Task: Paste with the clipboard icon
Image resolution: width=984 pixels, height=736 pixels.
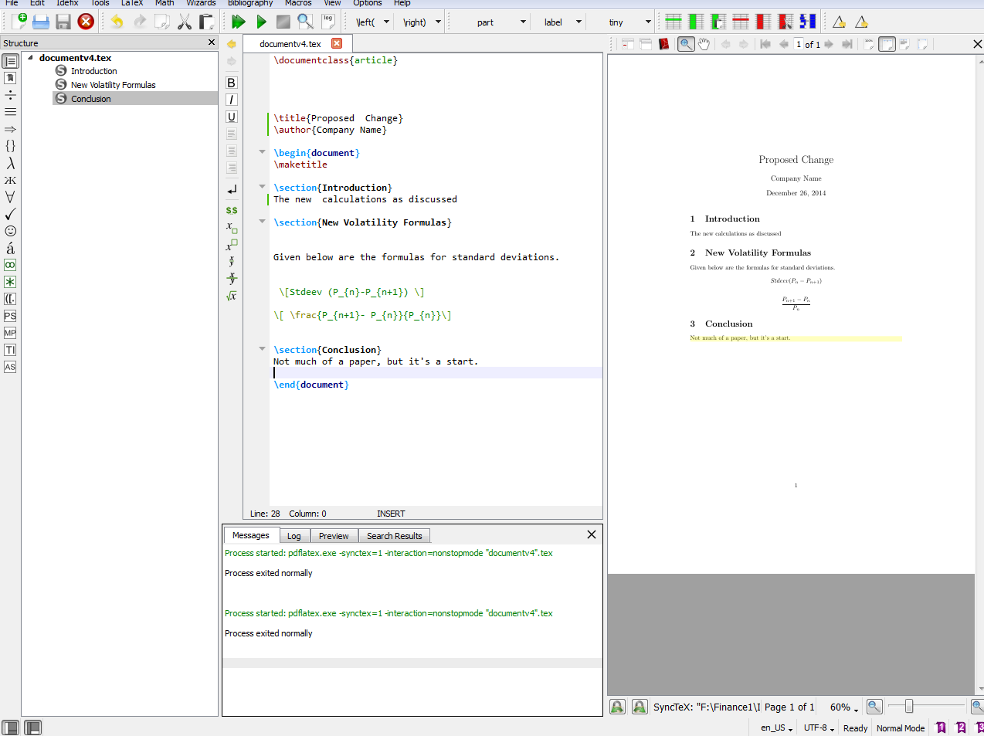Action: 206,22
